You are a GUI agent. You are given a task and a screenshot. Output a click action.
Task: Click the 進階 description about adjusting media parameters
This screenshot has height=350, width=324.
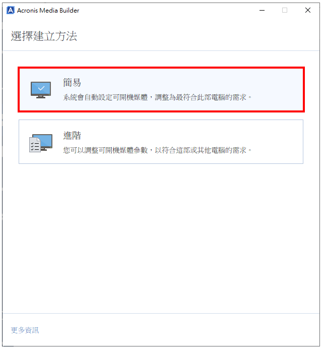tap(157, 150)
